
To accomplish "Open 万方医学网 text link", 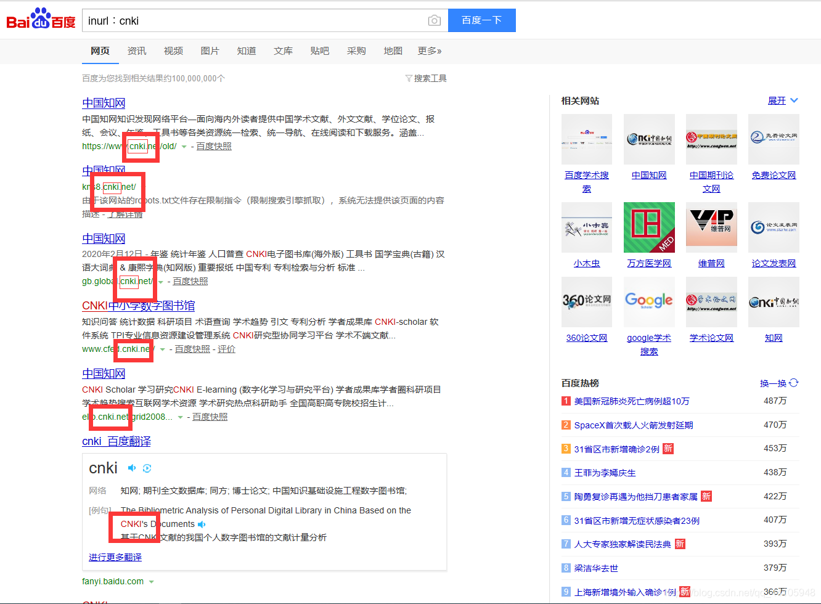I will (x=649, y=263).
